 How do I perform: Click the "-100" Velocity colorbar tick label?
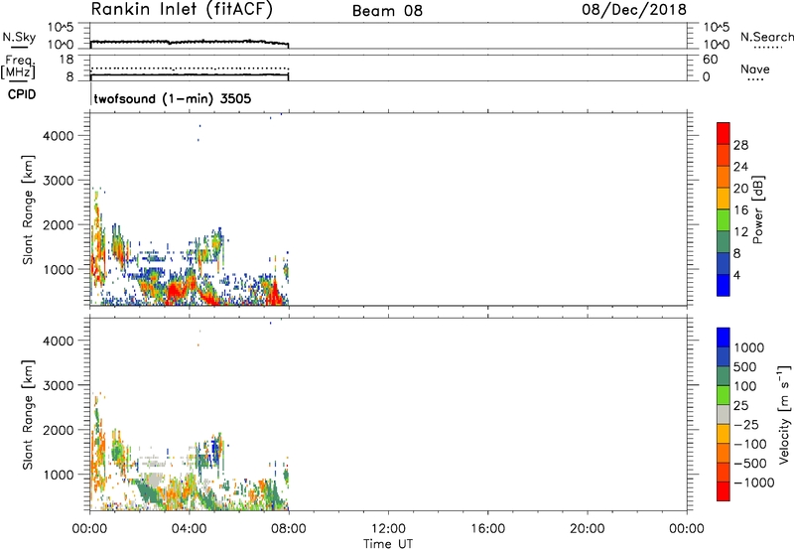(x=750, y=444)
